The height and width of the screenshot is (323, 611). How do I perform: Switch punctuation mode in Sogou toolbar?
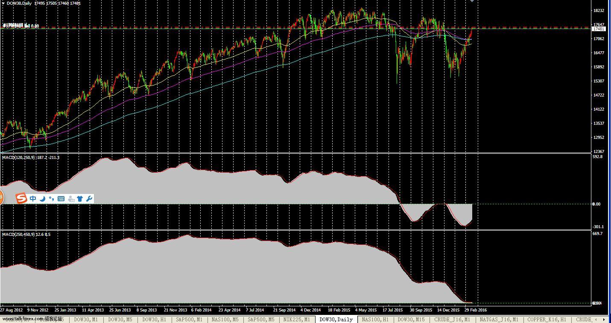51,199
